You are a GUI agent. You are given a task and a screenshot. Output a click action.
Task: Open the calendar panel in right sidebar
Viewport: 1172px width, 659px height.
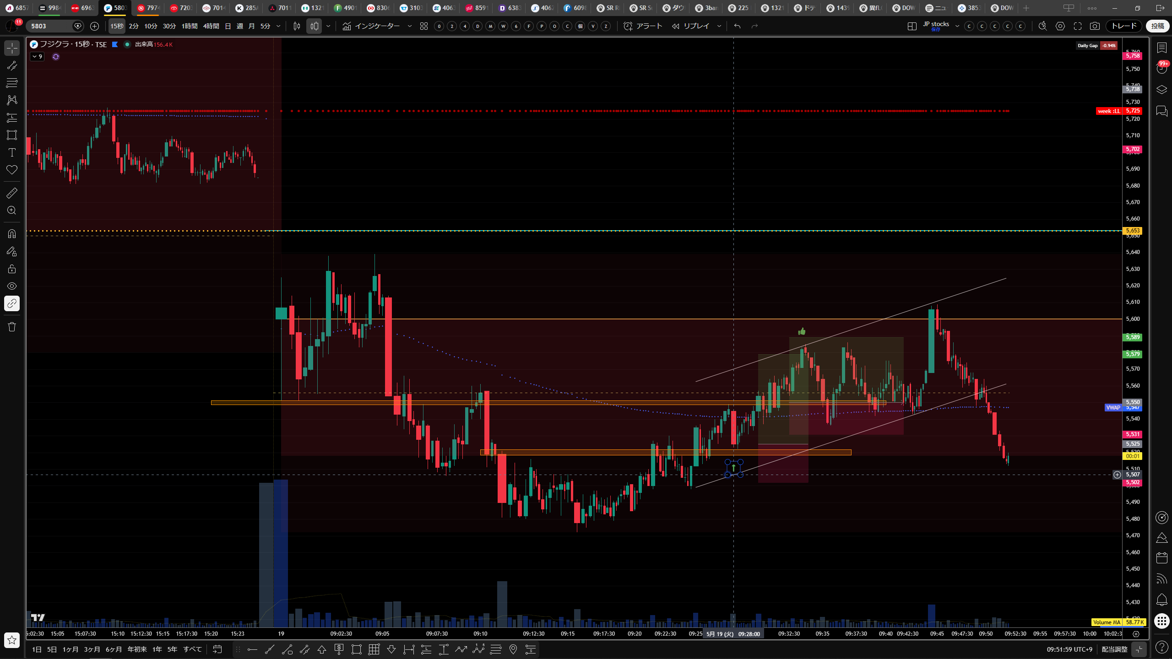click(x=1162, y=558)
